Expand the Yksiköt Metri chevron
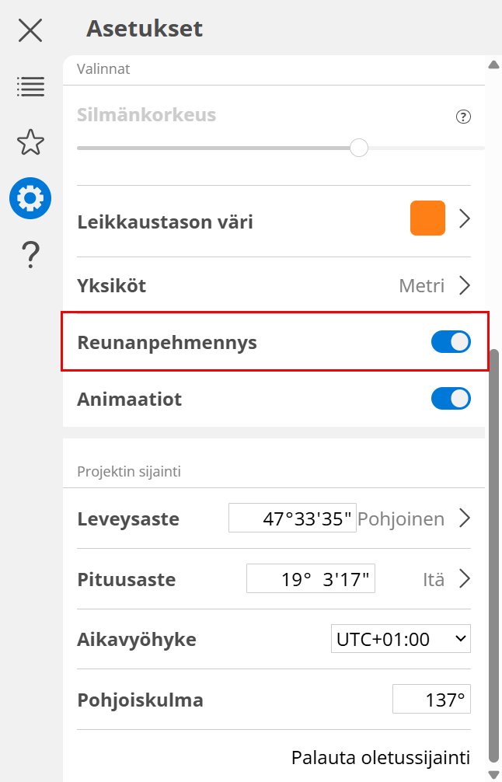The image size is (502, 782). [465, 285]
